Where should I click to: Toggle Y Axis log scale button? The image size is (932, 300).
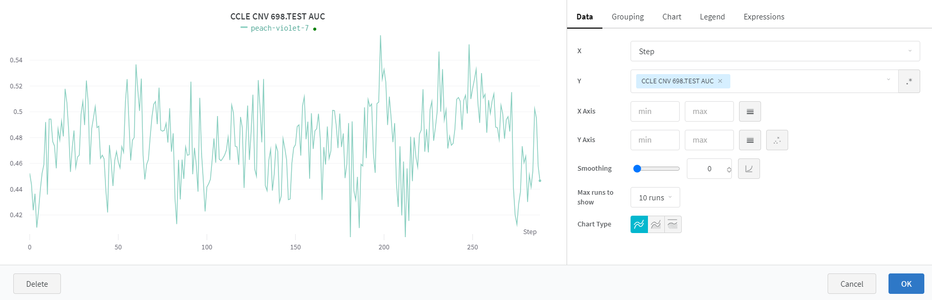point(750,140)
